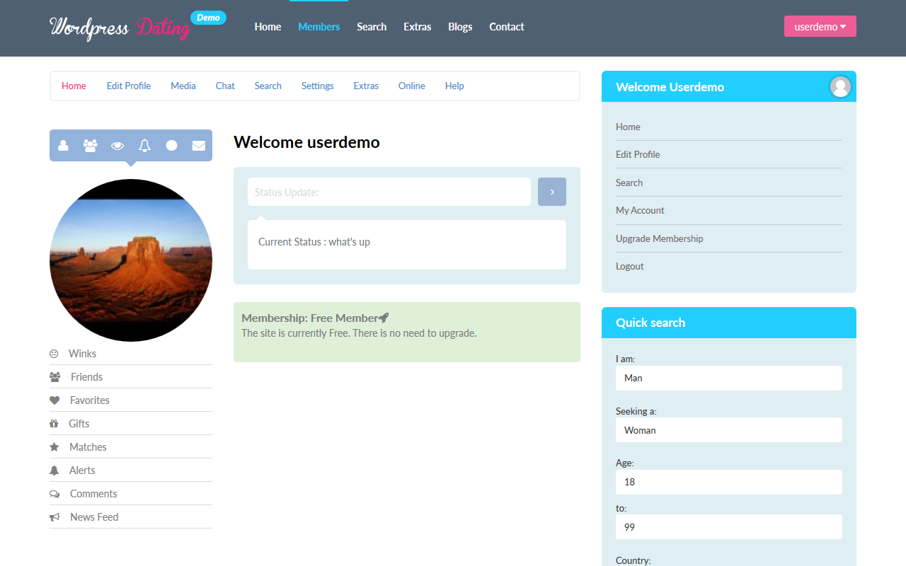Image resolution: width=906 pixels, height=566 pixels.
Task: Select the Online tab
Action: [412, 86]
